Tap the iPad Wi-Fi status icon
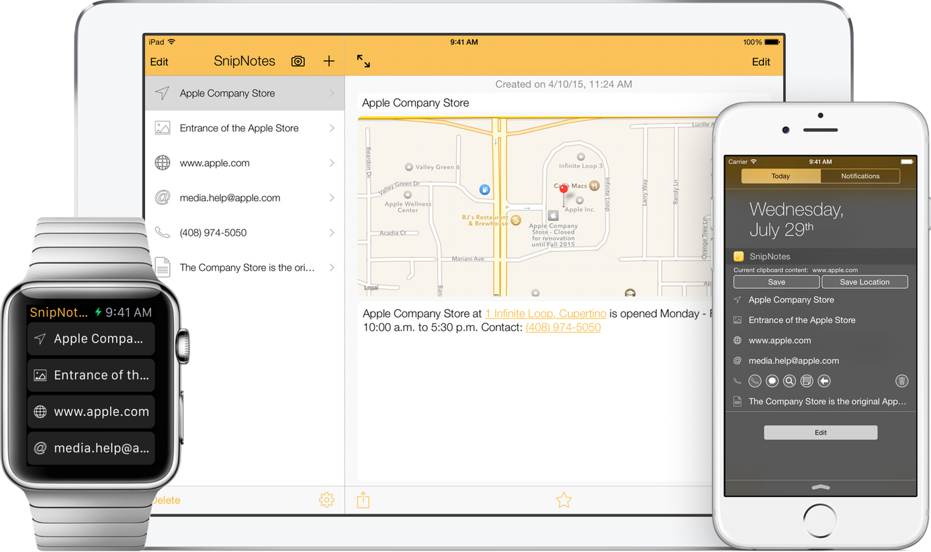 (x=171, y=42)
